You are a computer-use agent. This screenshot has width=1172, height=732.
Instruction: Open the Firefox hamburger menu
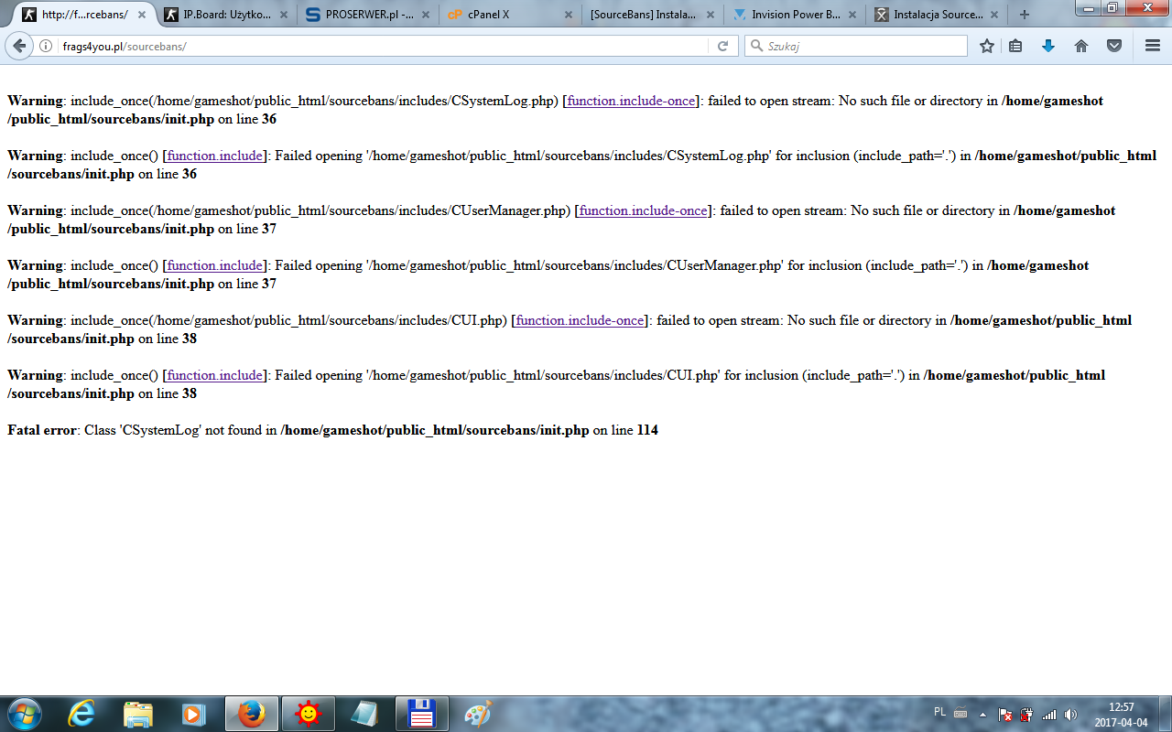click(1153, 46)
